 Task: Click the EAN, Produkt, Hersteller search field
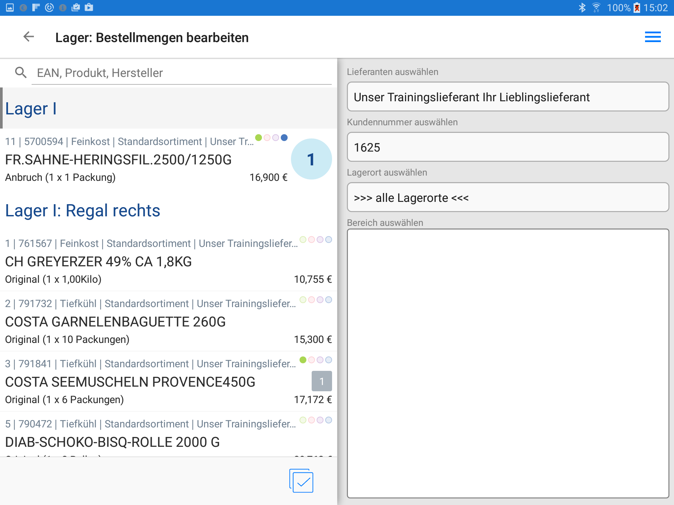tap(181, 73)
